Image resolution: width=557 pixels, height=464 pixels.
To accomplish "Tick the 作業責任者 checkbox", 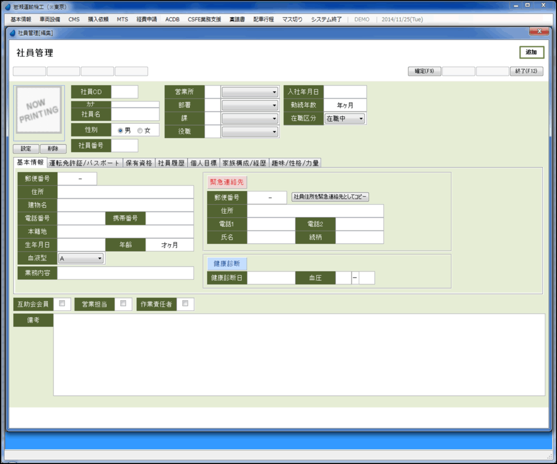I will tap(185, 304).
